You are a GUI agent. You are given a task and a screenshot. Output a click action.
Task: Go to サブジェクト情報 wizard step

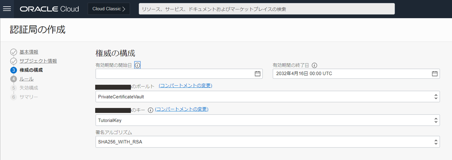pyautogui.click(x=38, y=61)
